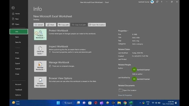
Task: Click the feedback person icon in title bar
Action: 157,2
